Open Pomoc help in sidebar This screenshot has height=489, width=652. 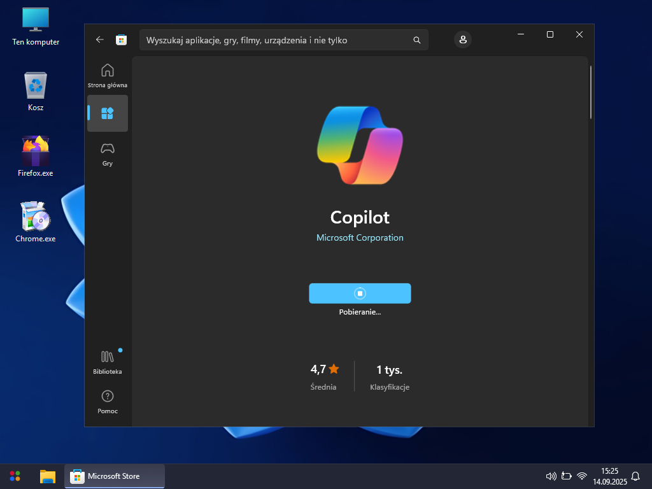tap(108, 401)
